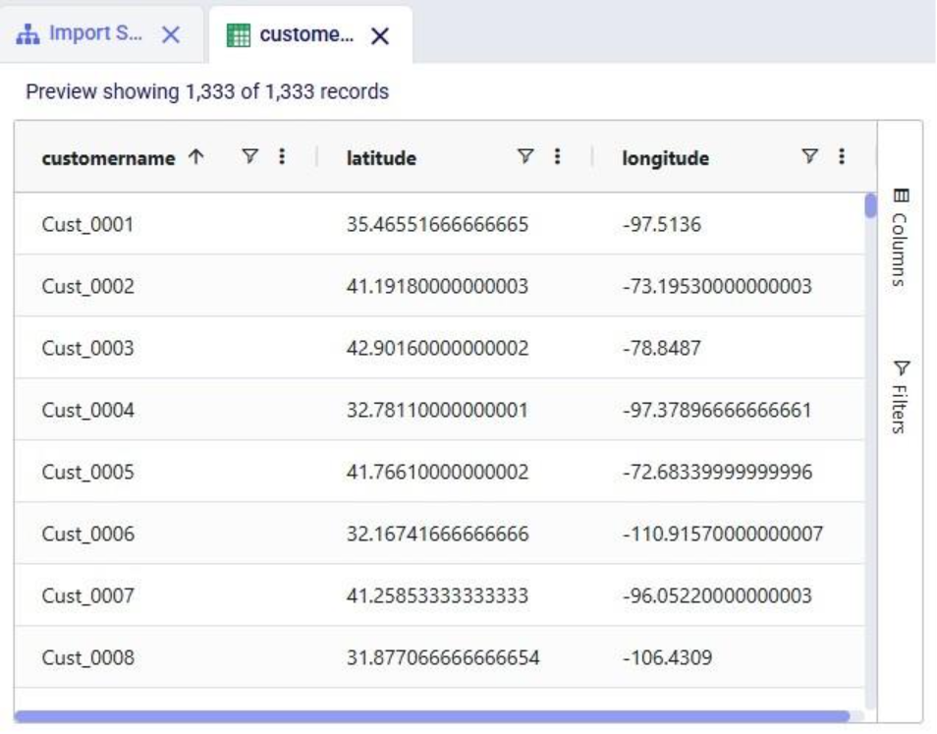Click the latitude column filter icon
Image resolution: width=937 pixels, height=734 pixels.
(x=525, y=156)
